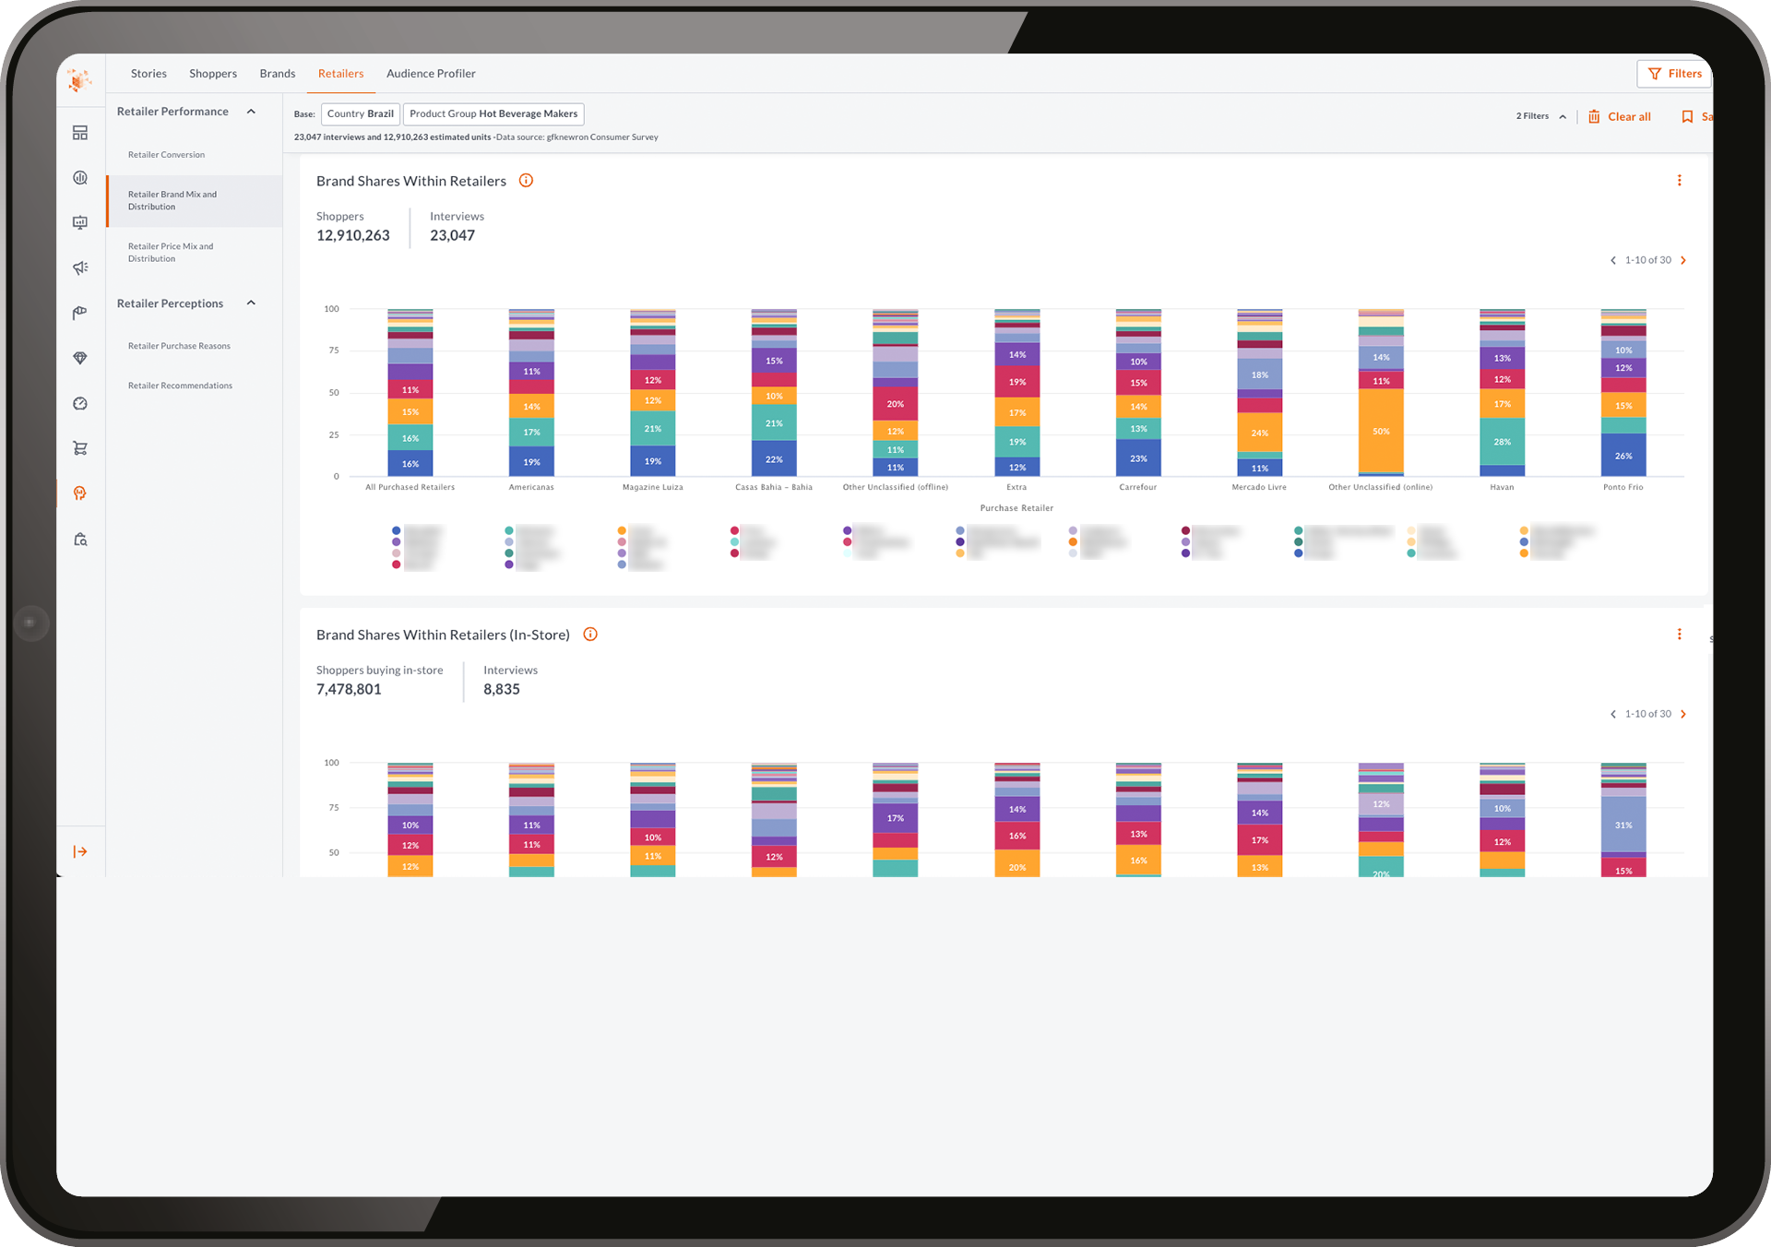Open Retailer Conversion in the side menu
The height and width of the screenshot is (1247, 1771).
pos(166,155)
